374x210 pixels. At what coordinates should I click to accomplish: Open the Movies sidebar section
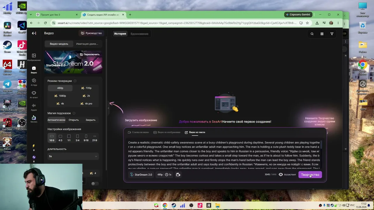pyautogui.click(x=34, y=119)
